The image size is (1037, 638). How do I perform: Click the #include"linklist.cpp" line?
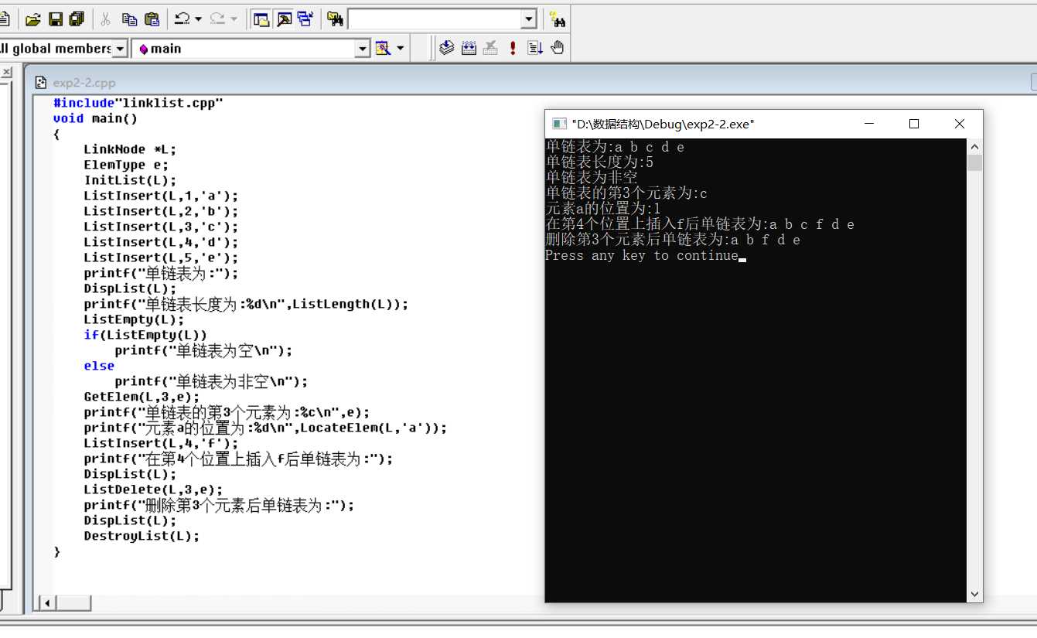coord(138,103)
